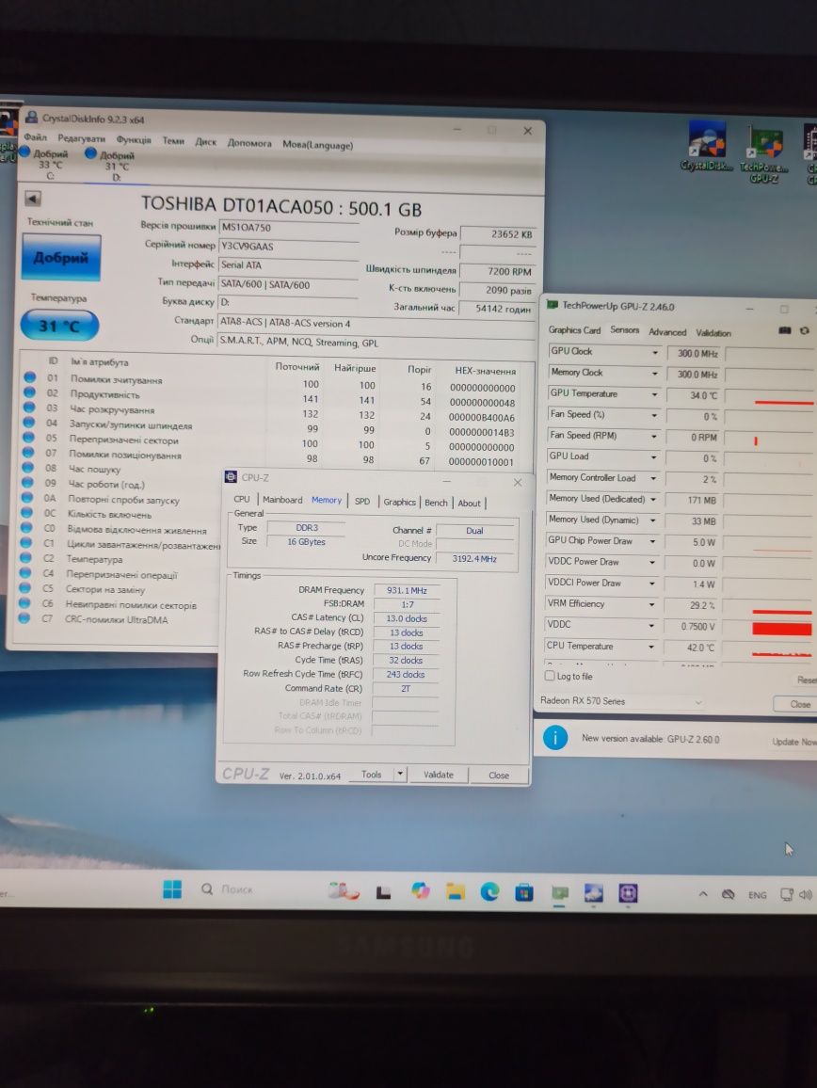This screenshot has width=817, height=1088.
Task: Switch to the Graphics Card tab in GPU-Z
Action: pyautogui.click(x=574, y=329)
